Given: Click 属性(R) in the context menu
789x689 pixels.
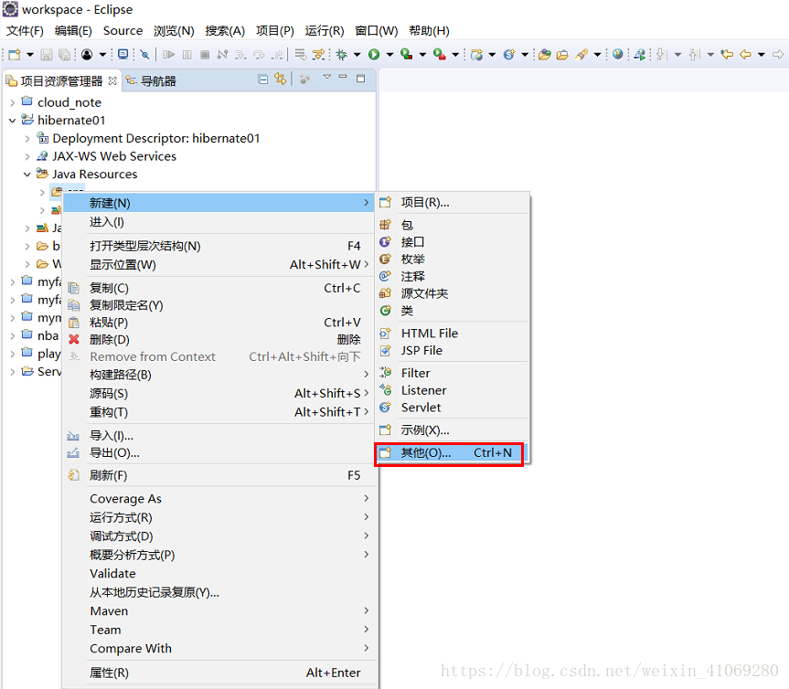Looking at the screenshot, I should 219,673.
